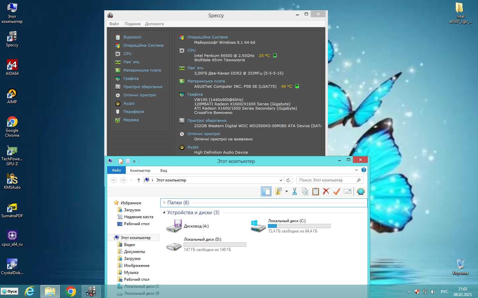This screenshot has height=298, width=478.
Task: Open Пам'ять section in Speccy sidebar
Action: click(131, 62)
